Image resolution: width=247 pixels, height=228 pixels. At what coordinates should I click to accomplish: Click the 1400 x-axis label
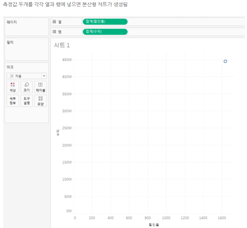pyautogui.click(x=203, y=218)
